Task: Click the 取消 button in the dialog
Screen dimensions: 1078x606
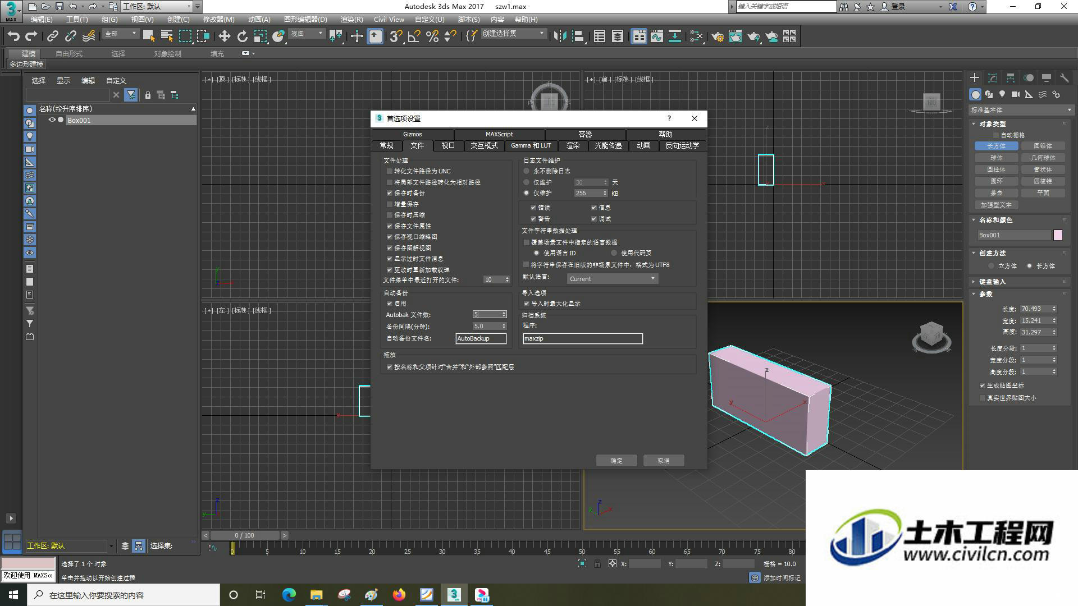Action: (x=664, y=461)
